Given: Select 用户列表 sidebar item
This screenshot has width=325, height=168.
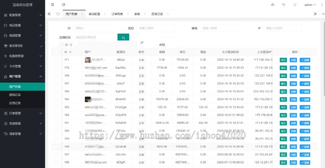Looking at the screenshot, I should point(22,87).
